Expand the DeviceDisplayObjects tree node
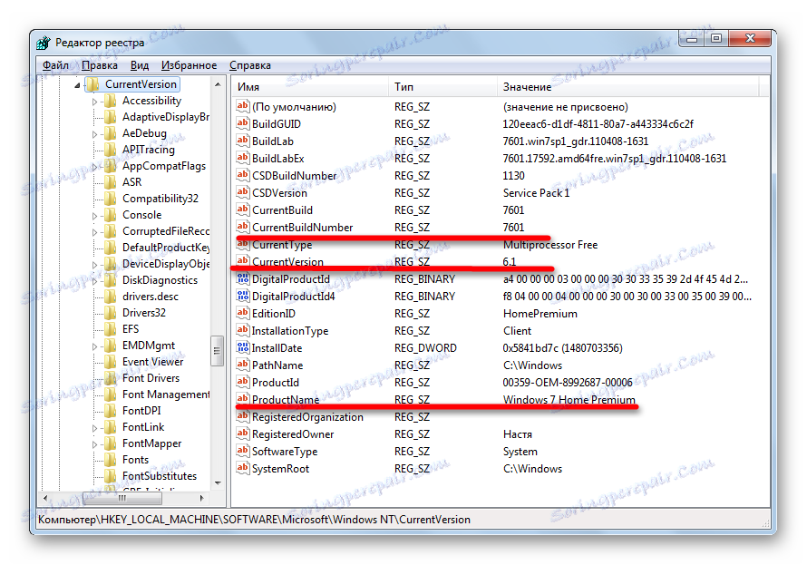The width and height of the screenshot is (807, 565). [94, 265]
